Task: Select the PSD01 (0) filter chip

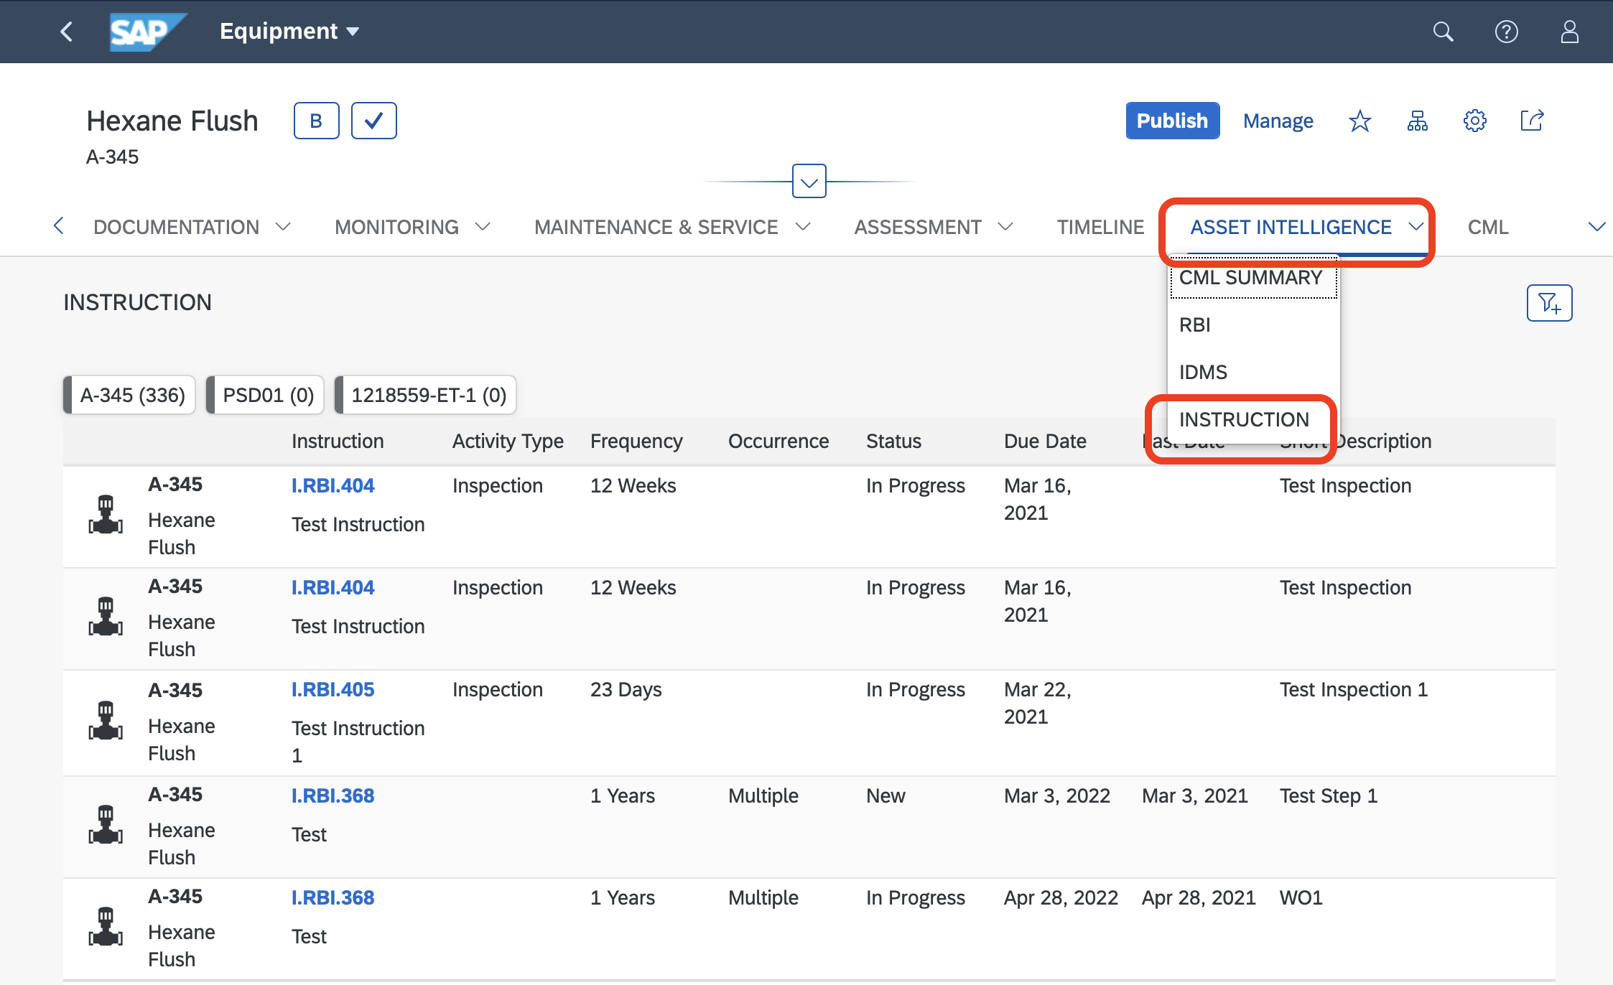Action: click(x=265, y=395)
